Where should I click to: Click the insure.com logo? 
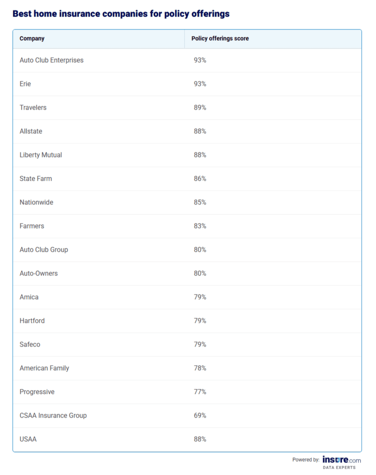[341, 460]
